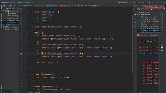Click highlighted icon right of Expected line

point(162,48)
